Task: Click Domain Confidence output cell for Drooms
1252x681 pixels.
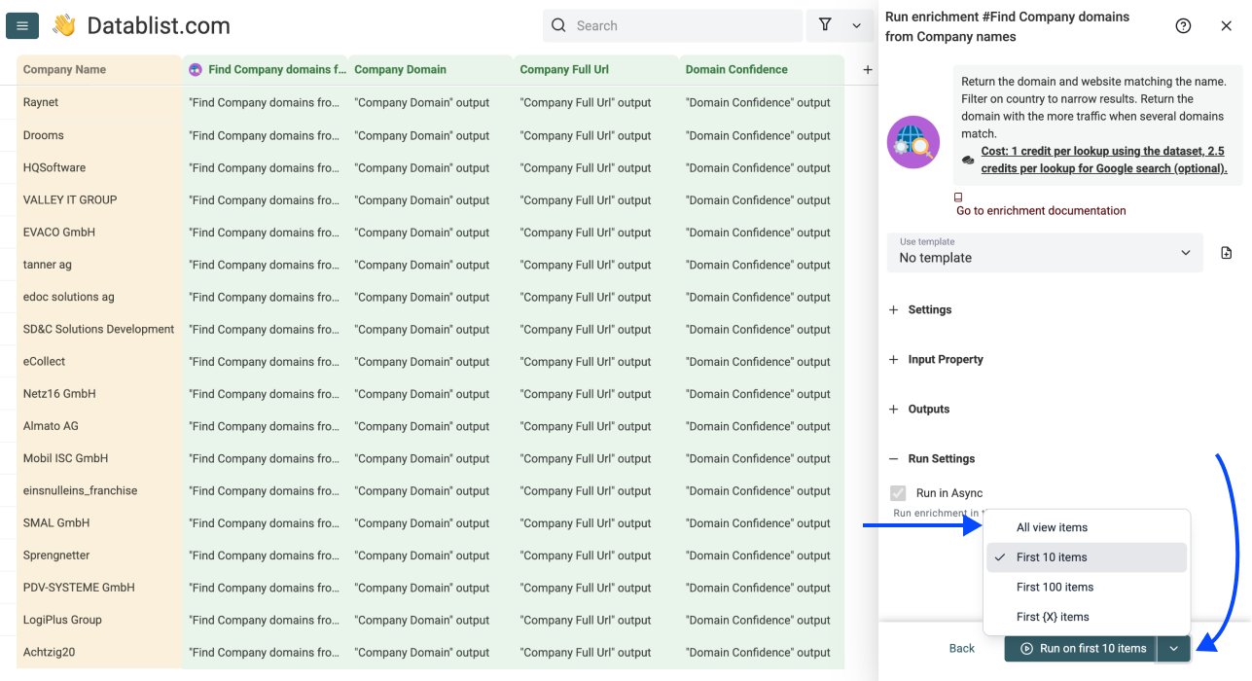Action: point(761,135)
